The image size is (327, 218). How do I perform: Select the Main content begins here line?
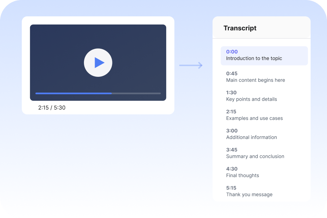coord(255,80)
